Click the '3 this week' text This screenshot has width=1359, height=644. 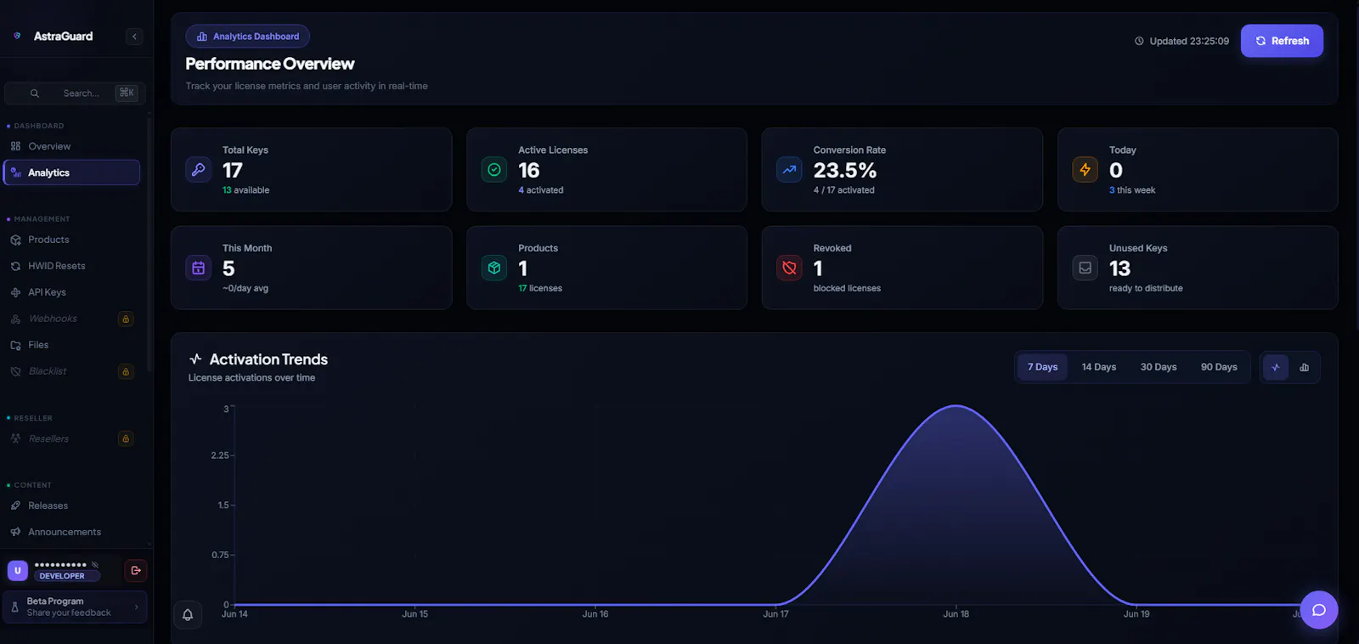pos(1132,190)
